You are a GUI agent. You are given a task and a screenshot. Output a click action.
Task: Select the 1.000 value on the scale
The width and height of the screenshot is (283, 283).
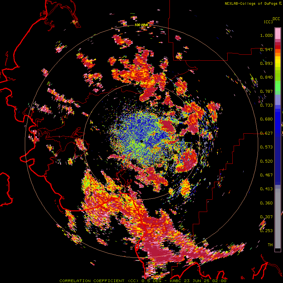(266, 35)
